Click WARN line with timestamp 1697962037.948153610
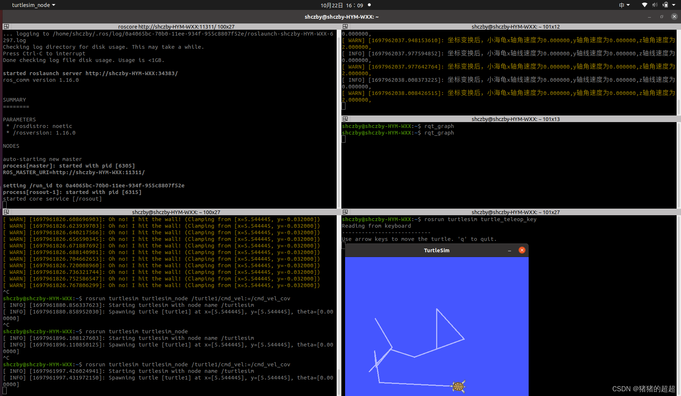 pyautogui.click(x=508, y=44)
